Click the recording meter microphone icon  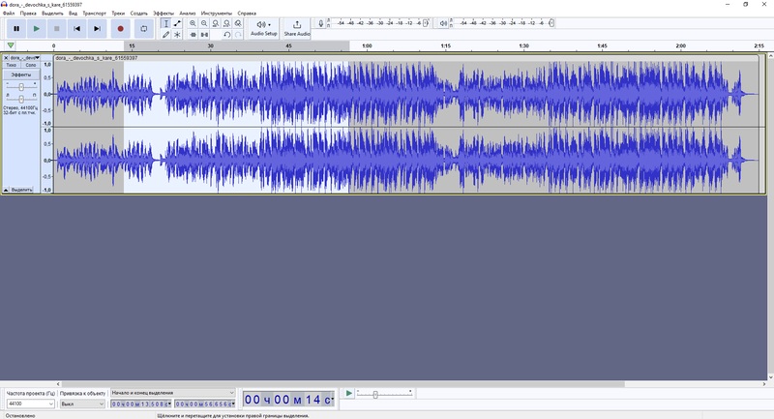point(321,23)
